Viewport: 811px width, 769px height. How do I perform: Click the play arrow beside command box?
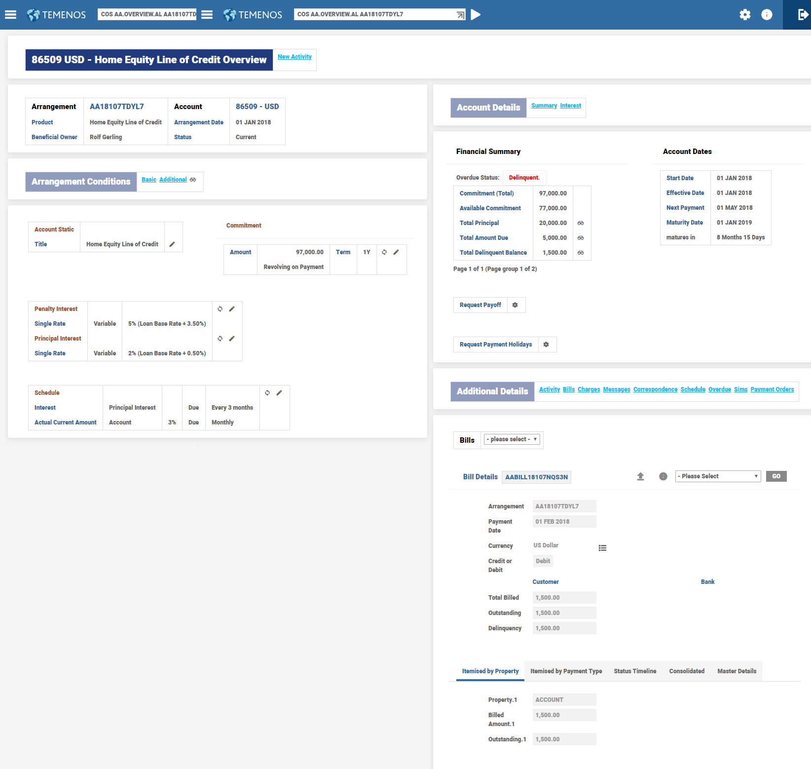tap(476, 15)
